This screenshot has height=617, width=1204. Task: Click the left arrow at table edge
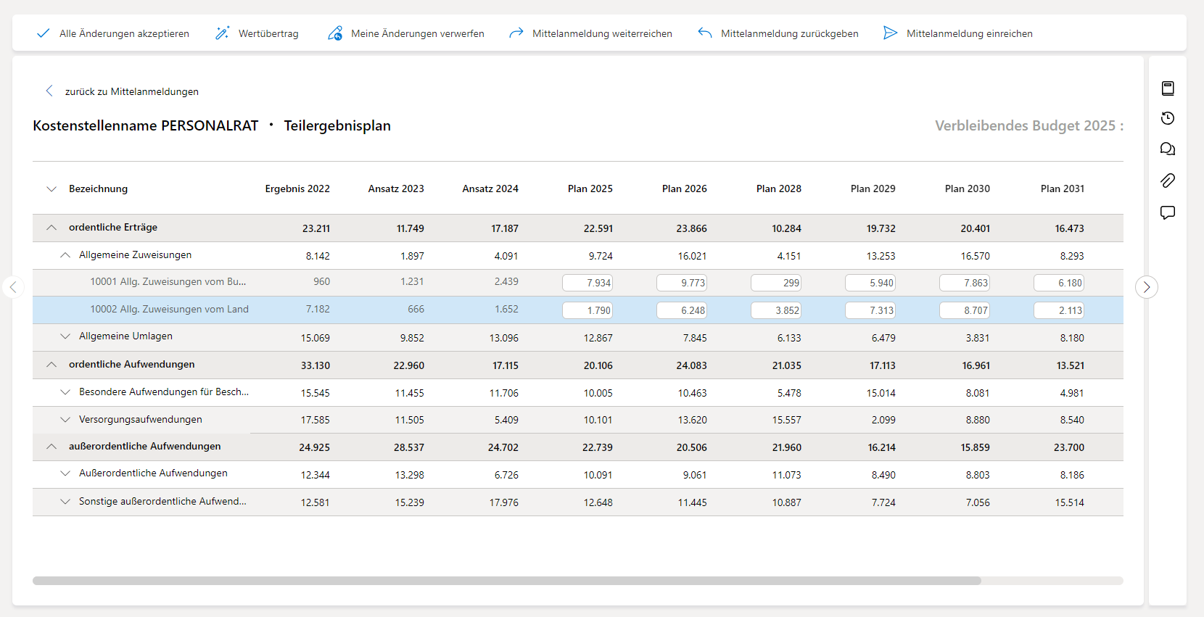(x=13, y=287)
